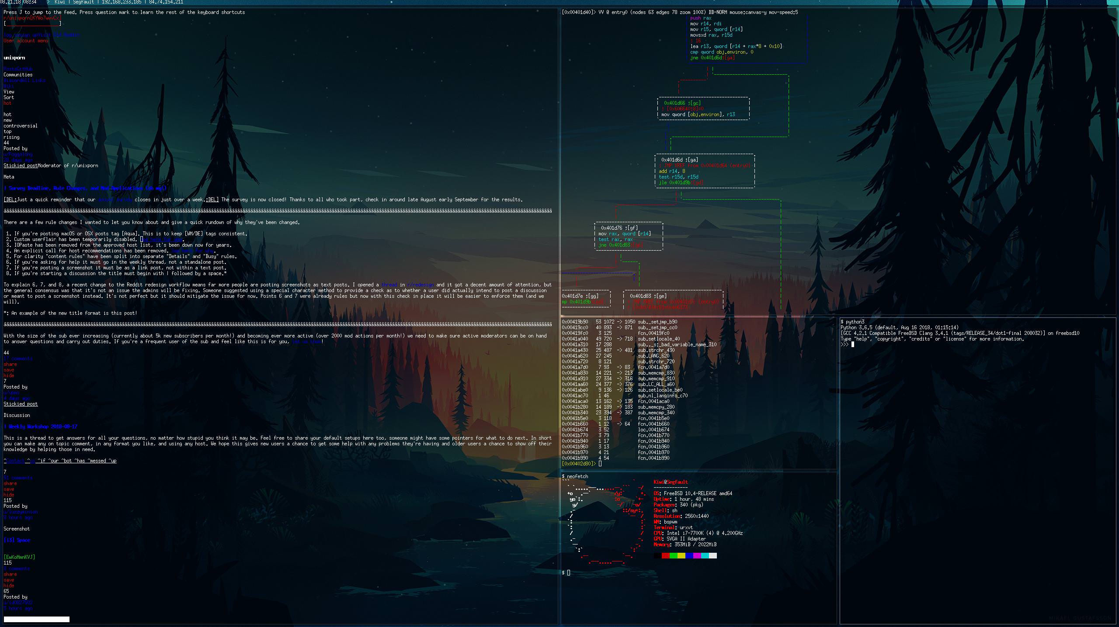The height and width of the screenshot is (627, 1119).
Task: Sort posts by controversial
Action: (x=21, y=126)
